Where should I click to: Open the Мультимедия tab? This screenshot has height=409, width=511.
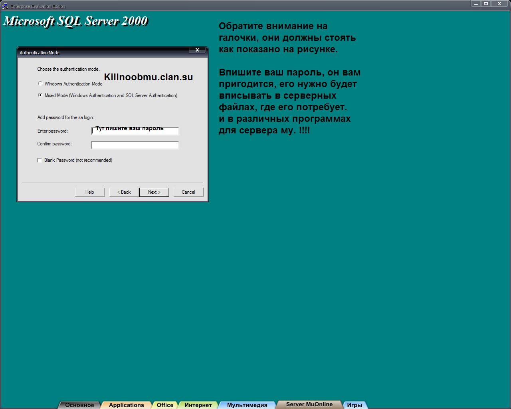[x=247, y=405]
